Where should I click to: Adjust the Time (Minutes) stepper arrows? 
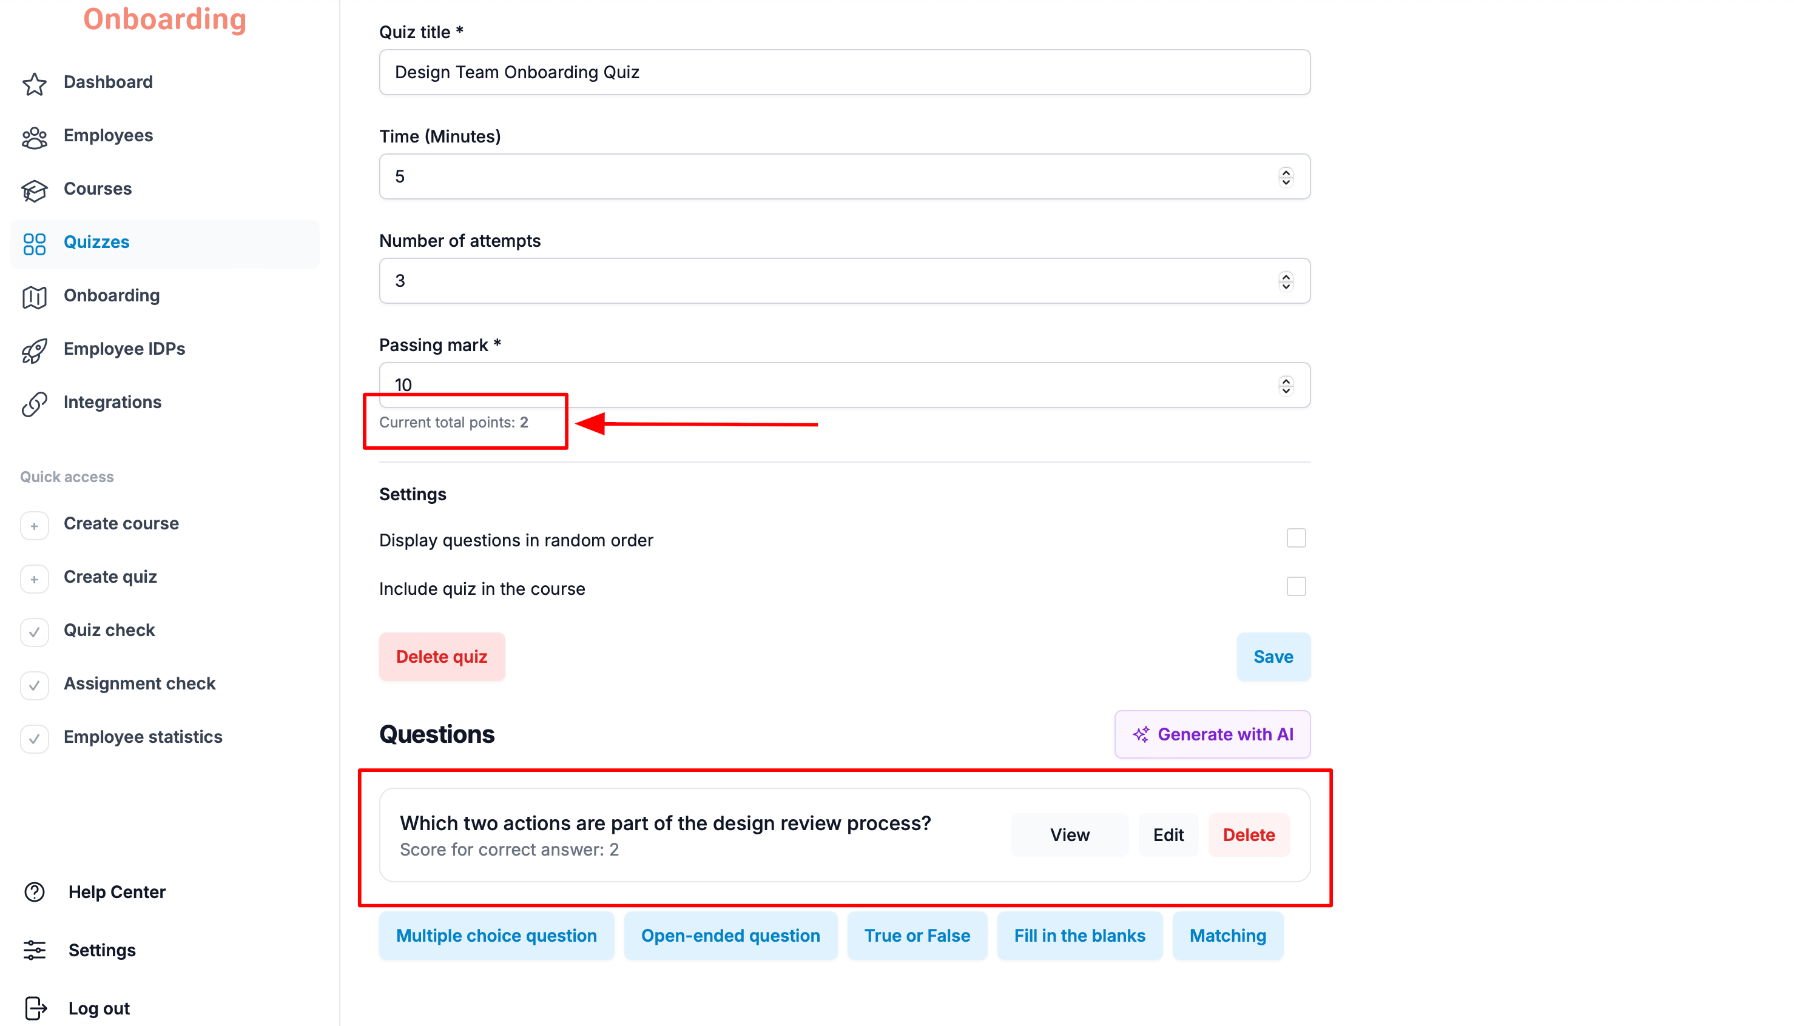(1285, 176)
